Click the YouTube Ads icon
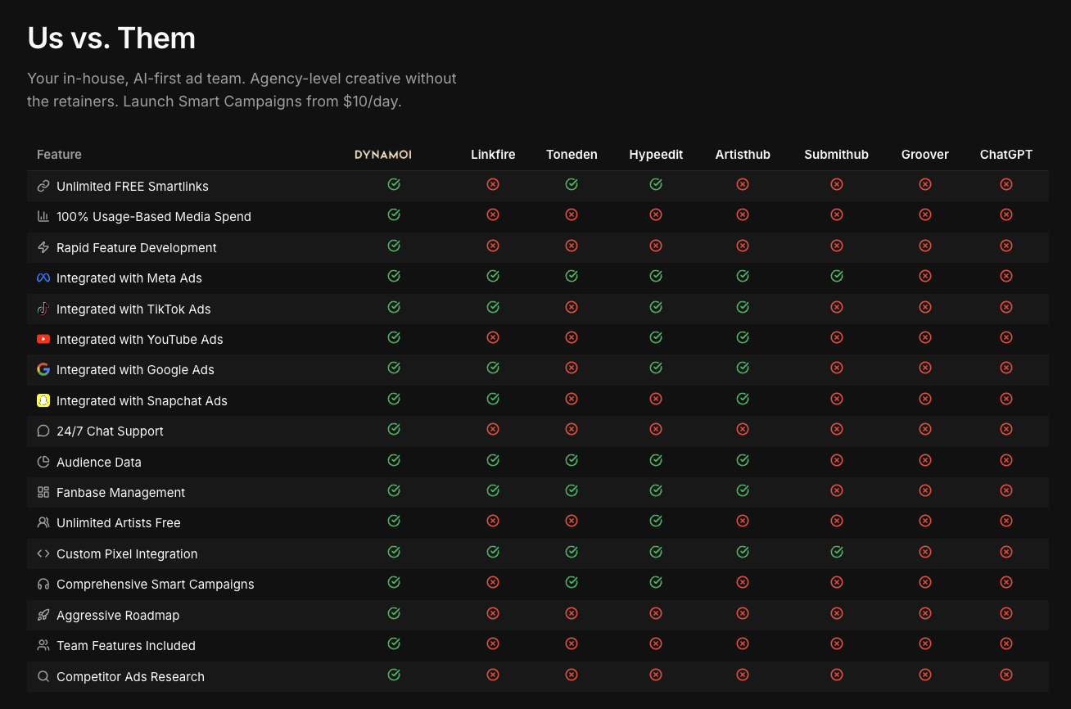 point(43,338)
